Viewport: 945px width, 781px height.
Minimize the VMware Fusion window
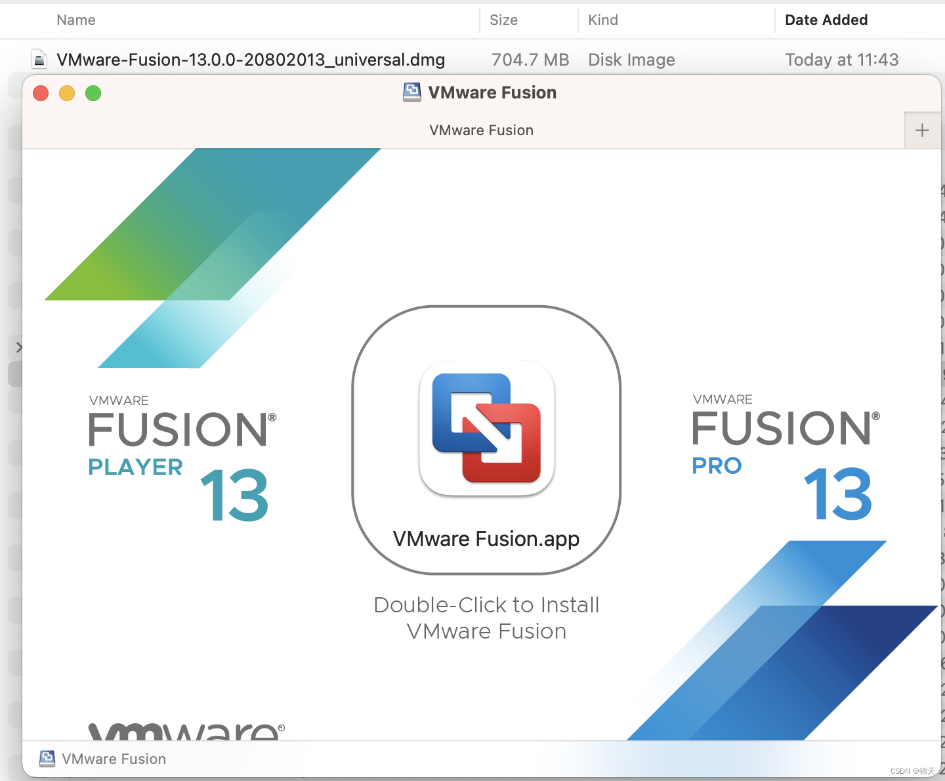click(67, 93)
